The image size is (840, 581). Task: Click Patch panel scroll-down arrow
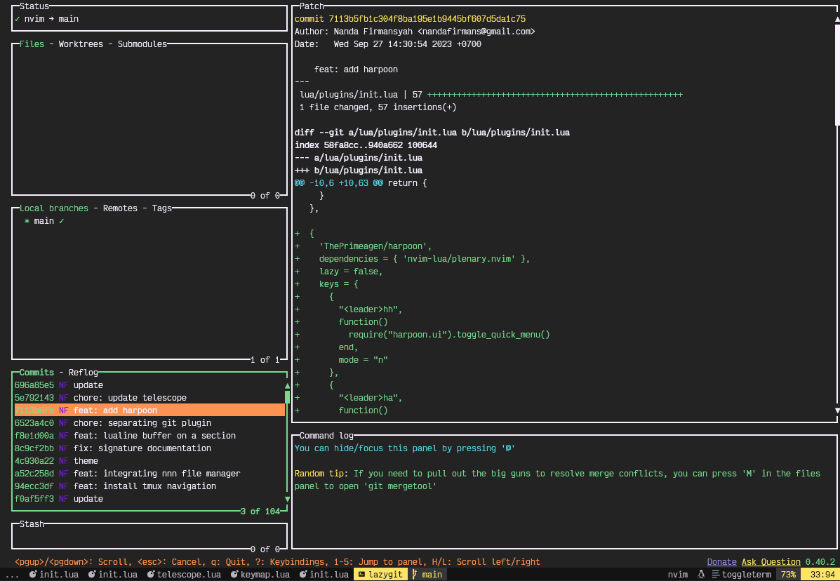point(837,410)
